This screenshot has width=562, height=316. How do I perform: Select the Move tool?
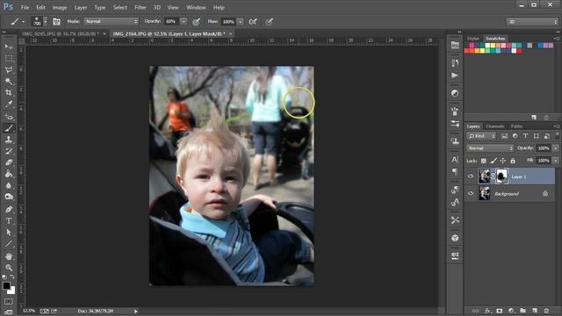pyautogui.click(x=9, y=47)
